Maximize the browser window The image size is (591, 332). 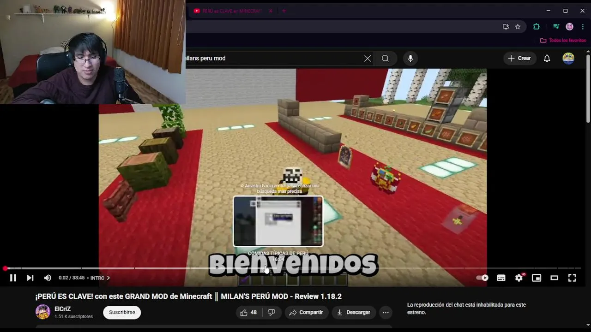[565, 11]
